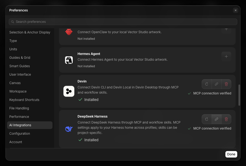
Task: Open File Handling preferences
Action: [30, 108]
